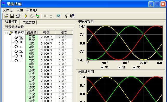Save using the floppy disk icon
Screen dimensions: 167x102
(12, 16)
